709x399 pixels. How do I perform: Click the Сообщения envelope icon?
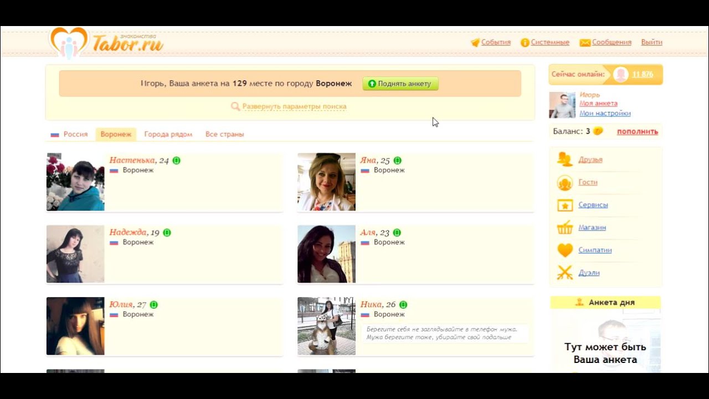585,43
